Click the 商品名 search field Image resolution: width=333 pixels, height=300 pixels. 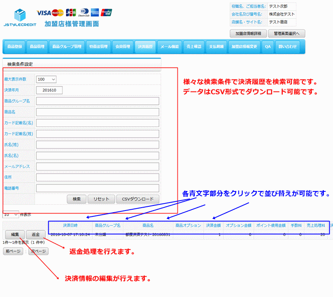(97, 112)
